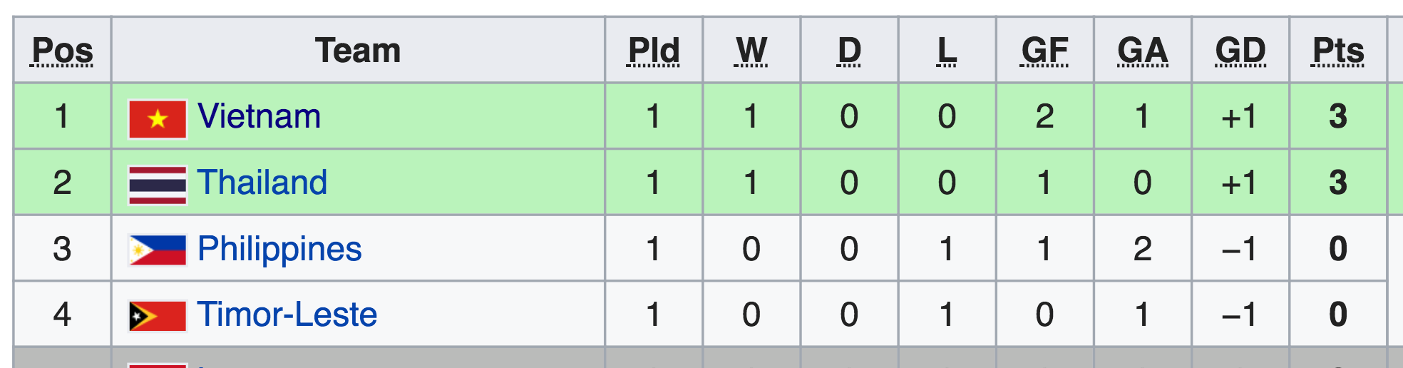Click the Timor-Leste flag icon
This screenshot has height=368, width=1403.
(x=158, y=316)
